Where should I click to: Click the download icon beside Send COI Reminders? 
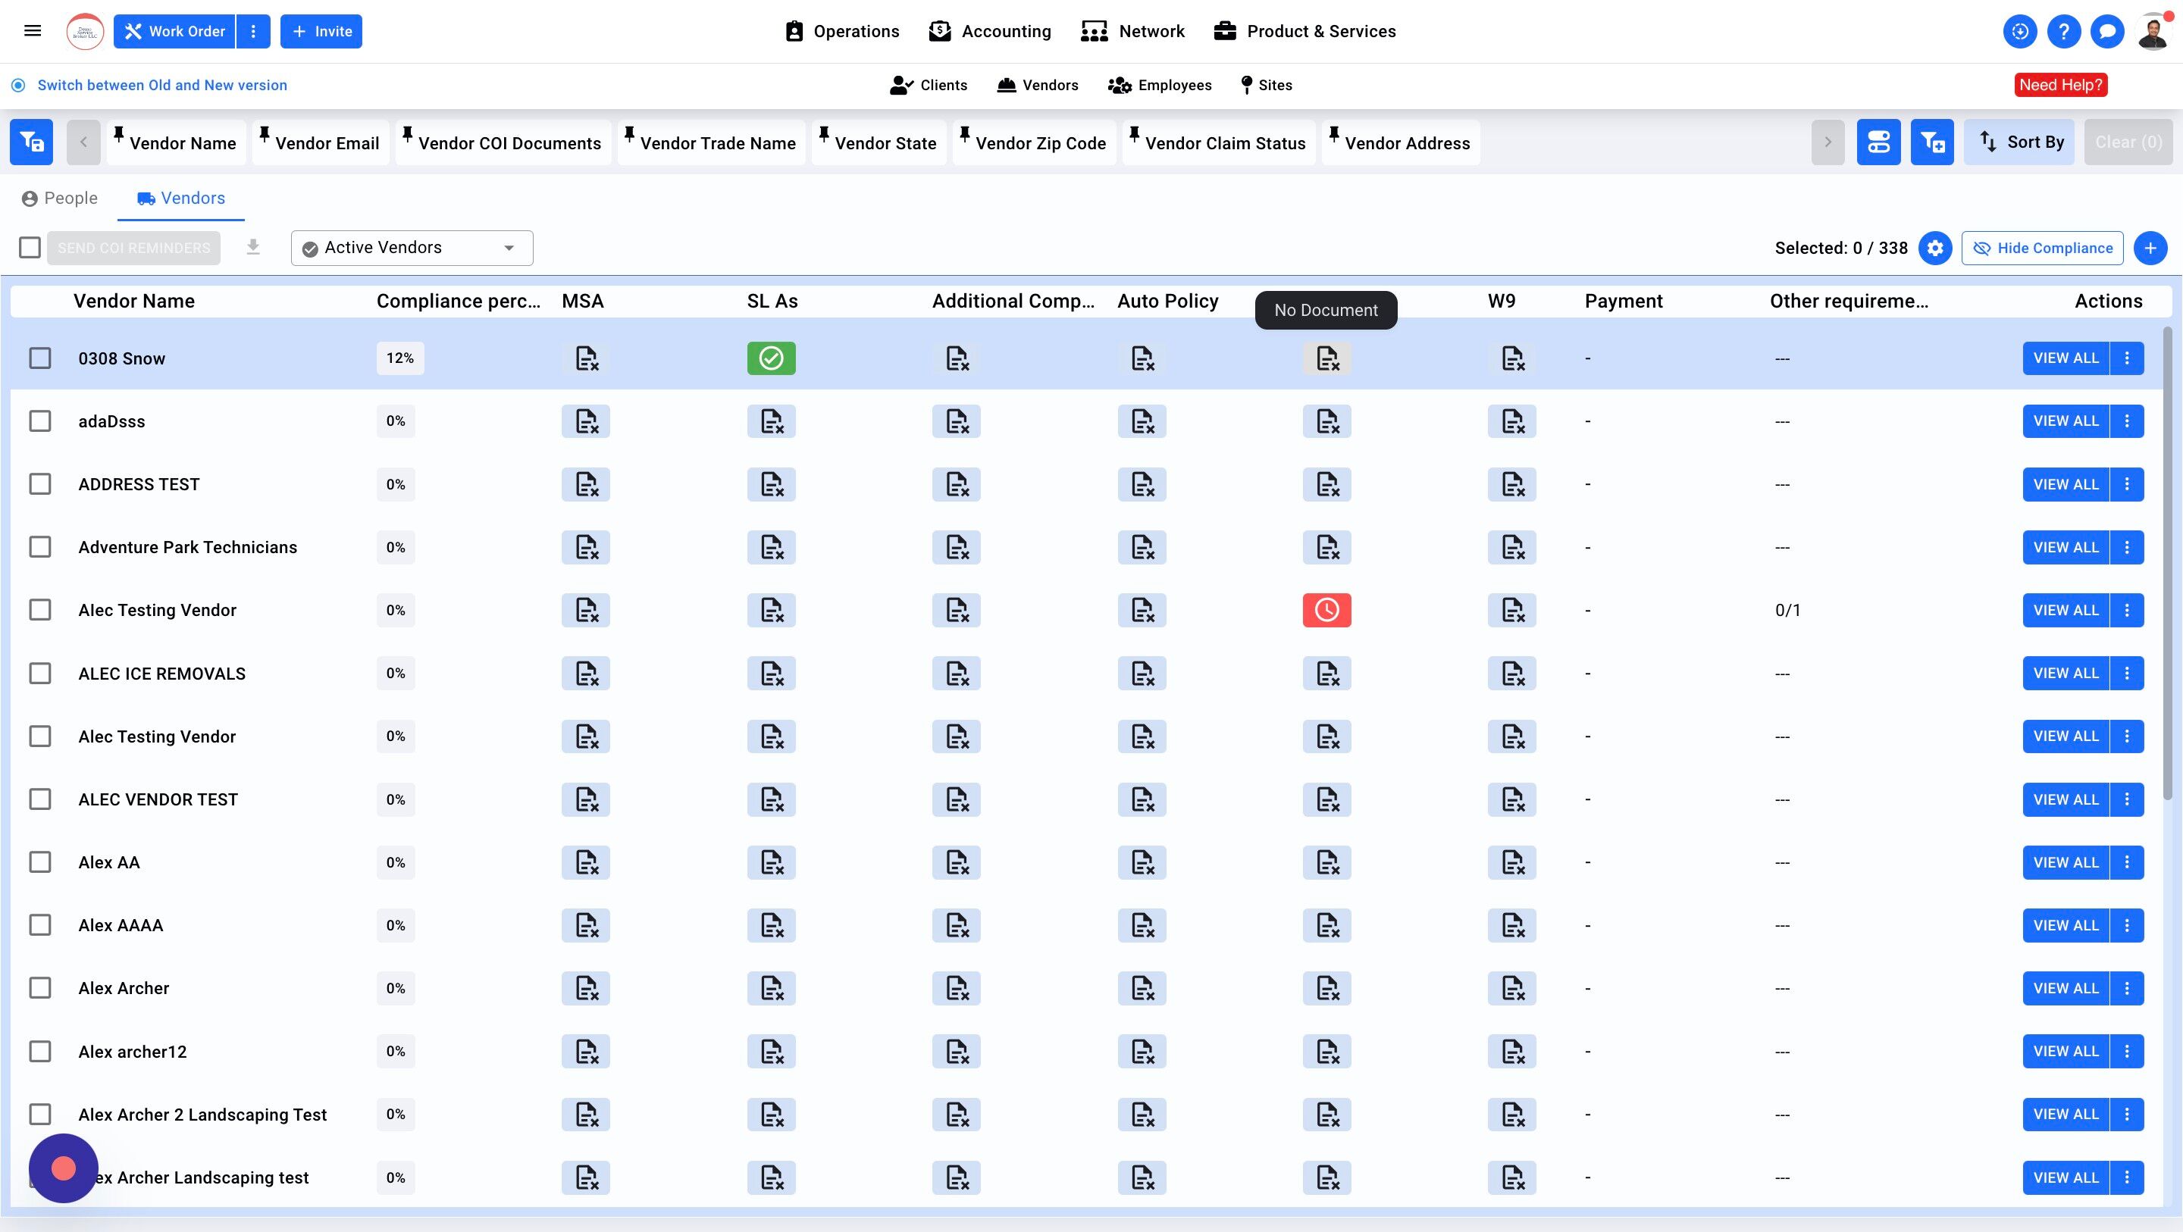tap(252, 248)
